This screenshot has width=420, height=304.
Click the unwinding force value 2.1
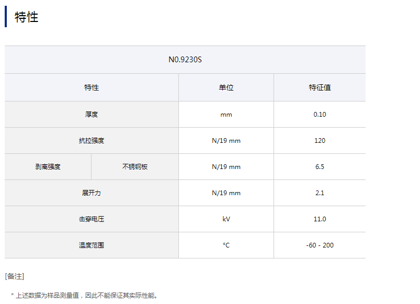point(320,193)
